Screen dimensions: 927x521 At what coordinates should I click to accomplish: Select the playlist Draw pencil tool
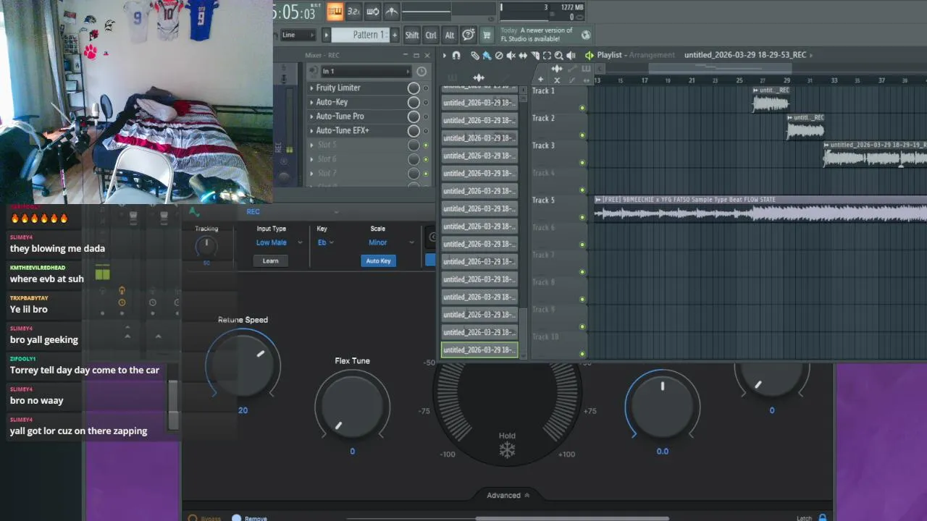tap(474, 55)
